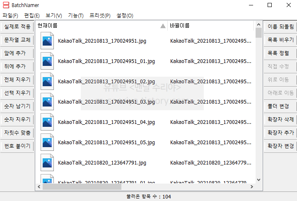Open the 설정(O) menu
Image resolution: width=297 pixels, height=201 pixels.
(125, 15)
